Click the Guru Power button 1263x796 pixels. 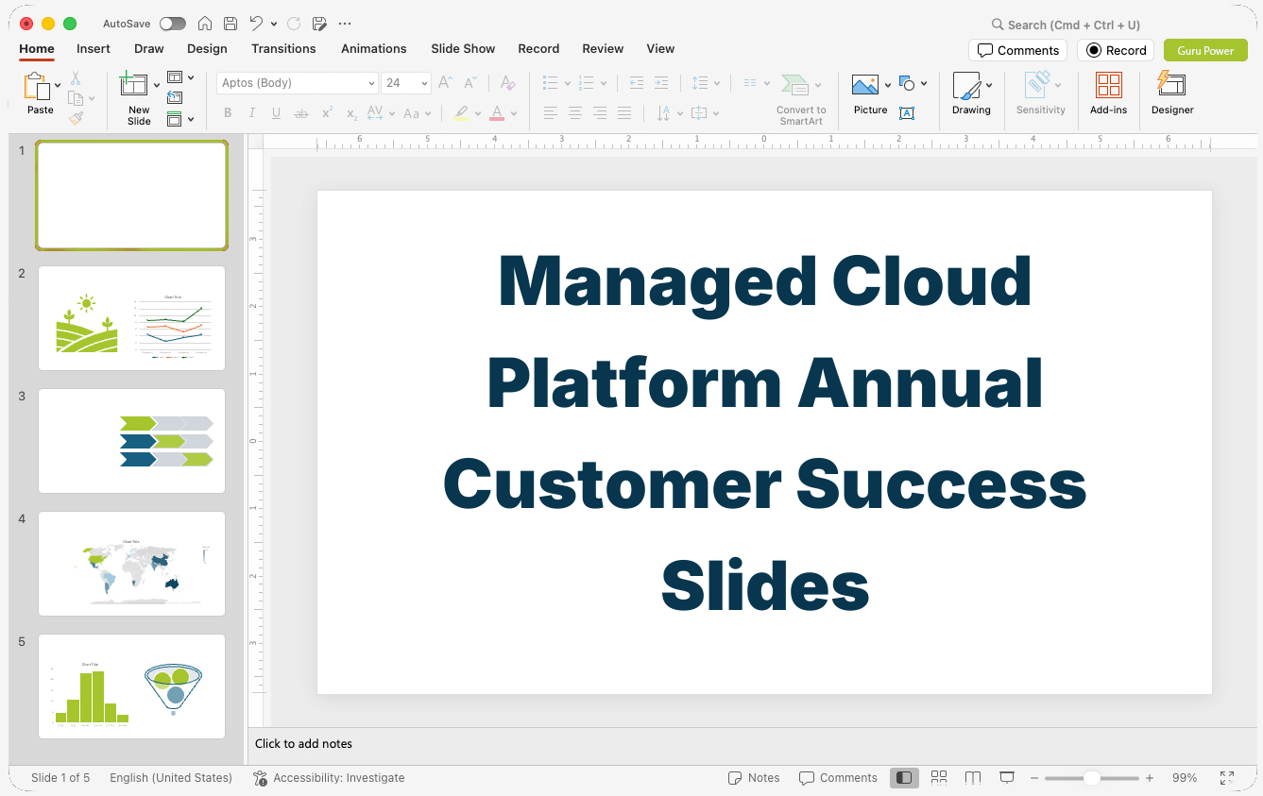tap(1205, 50)
